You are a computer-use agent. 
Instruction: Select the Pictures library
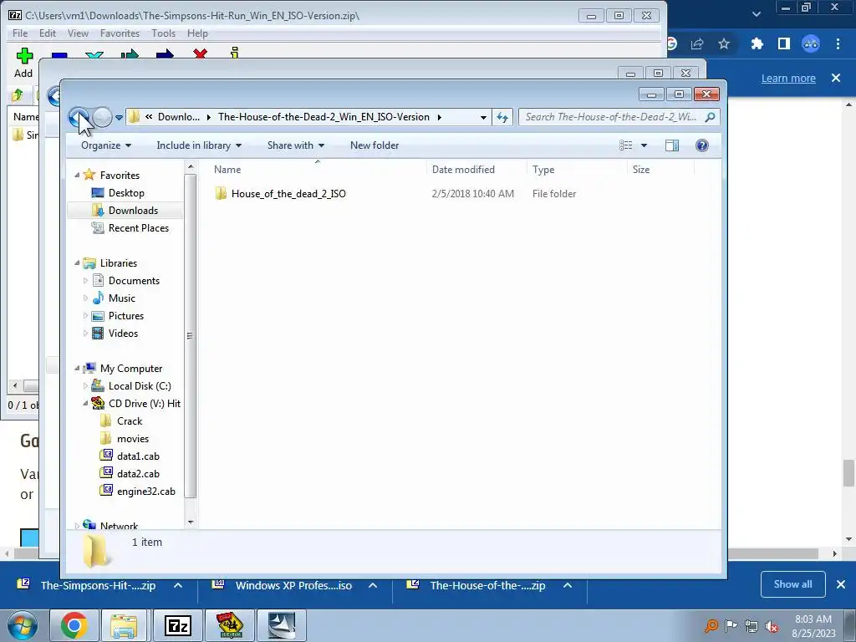(x=125, y=315)
